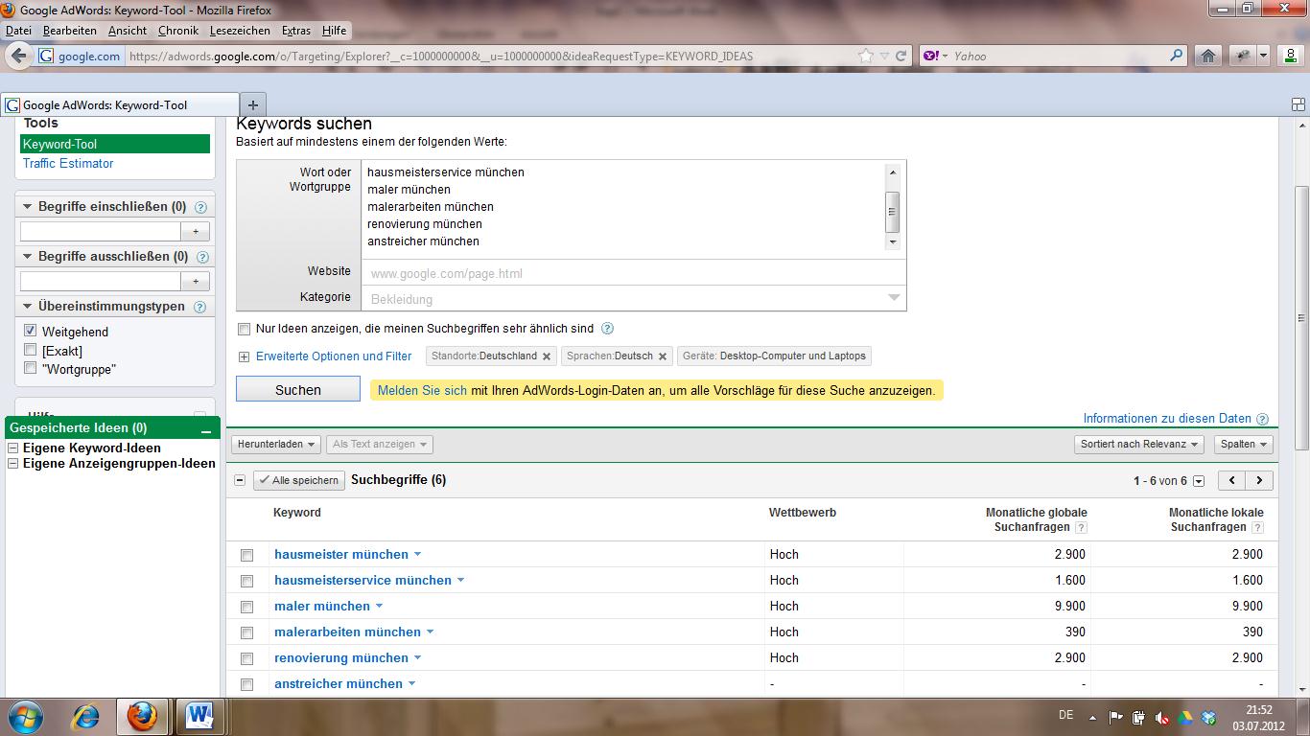Select checkbox for maler münchen row
Viewport: 1310px width, 736px height.
tap(246, 607)
